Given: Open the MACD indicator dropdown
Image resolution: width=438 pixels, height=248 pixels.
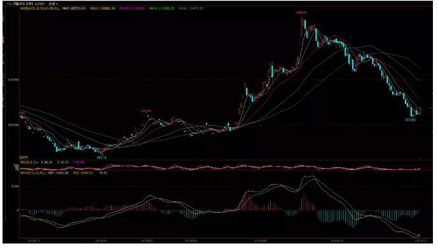Looking at the screenshot, I should click(x=32, y=173).
